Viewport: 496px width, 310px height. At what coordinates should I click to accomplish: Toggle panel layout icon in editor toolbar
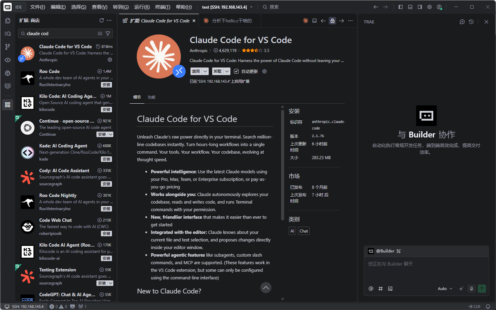click(314, 21)
